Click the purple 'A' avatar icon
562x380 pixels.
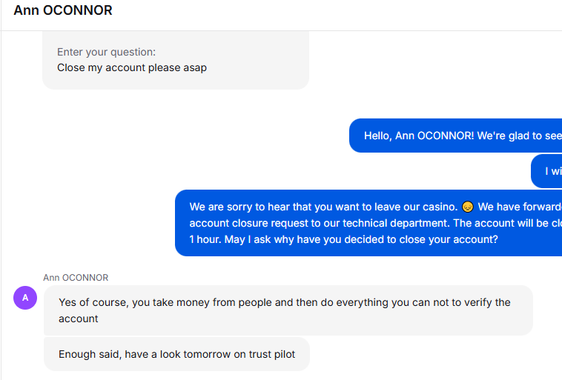(x=25, y=298)
